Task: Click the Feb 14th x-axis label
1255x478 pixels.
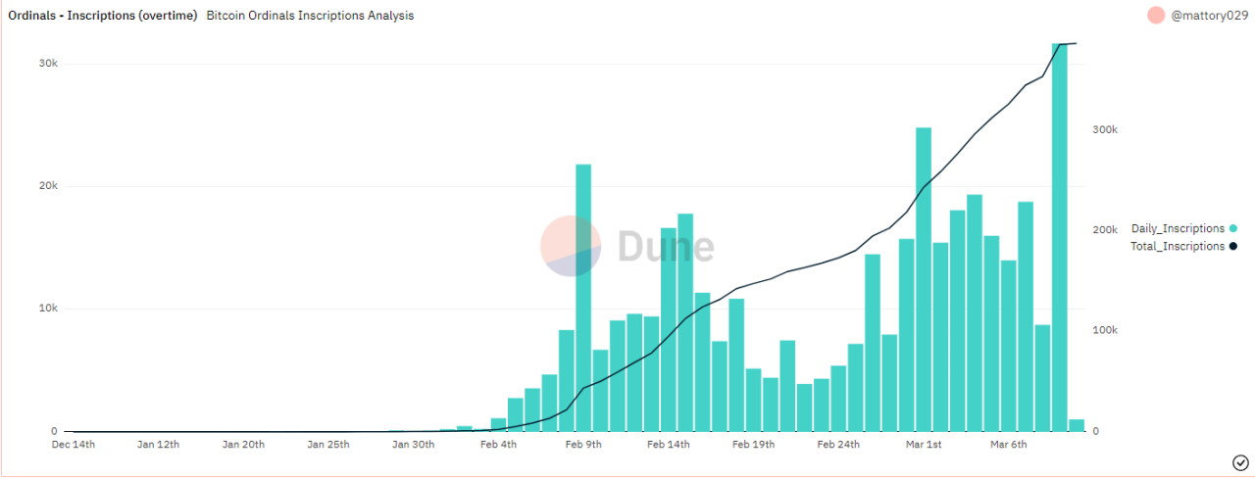Action: pyautogui.click(x=669, y=445)
